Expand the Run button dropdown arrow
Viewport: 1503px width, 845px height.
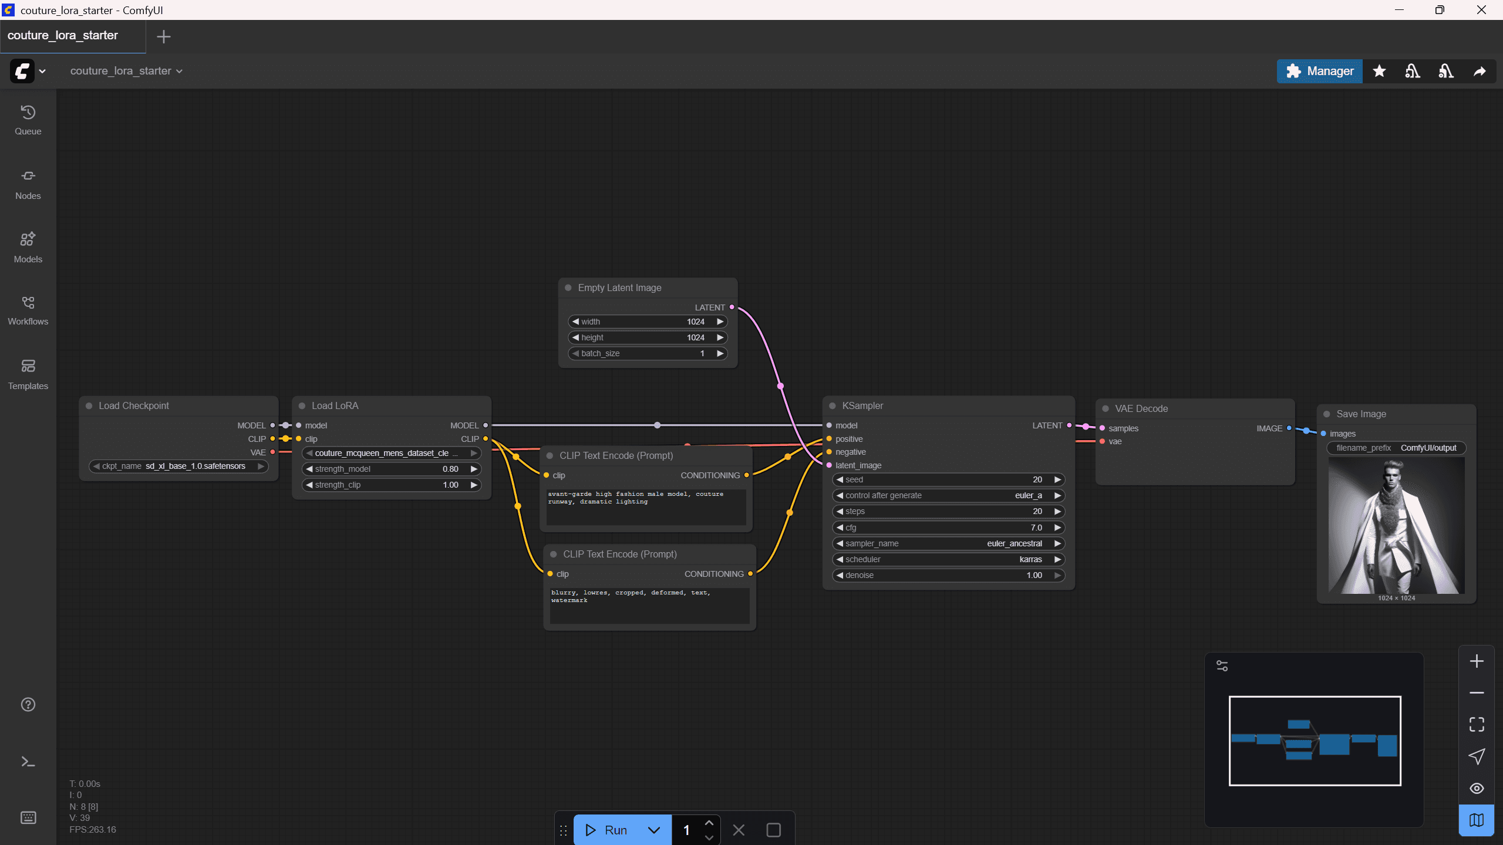(653, 830)
